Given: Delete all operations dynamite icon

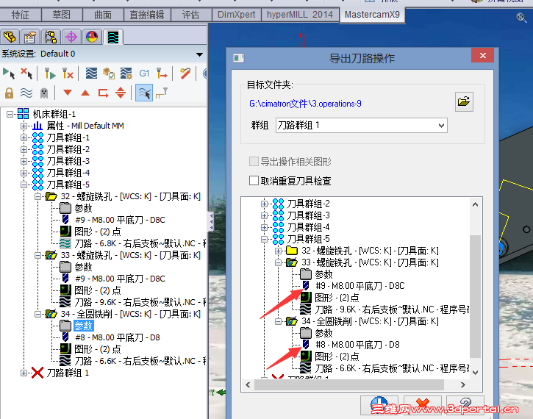Looking at the screenshot, I should click(x=185, y=74).
